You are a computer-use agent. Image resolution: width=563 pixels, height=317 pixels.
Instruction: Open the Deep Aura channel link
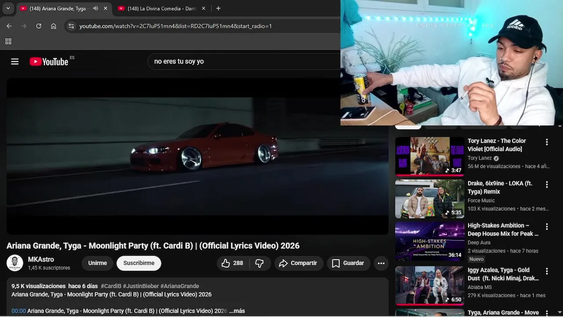point(479,243)
